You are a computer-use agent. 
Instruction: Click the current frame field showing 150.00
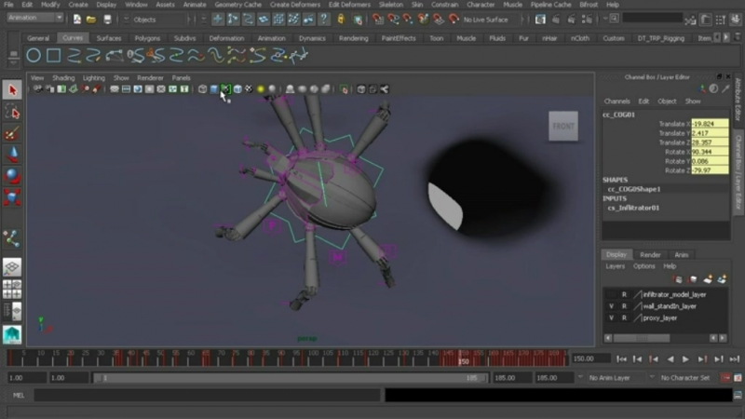click(x=590, y=359)
